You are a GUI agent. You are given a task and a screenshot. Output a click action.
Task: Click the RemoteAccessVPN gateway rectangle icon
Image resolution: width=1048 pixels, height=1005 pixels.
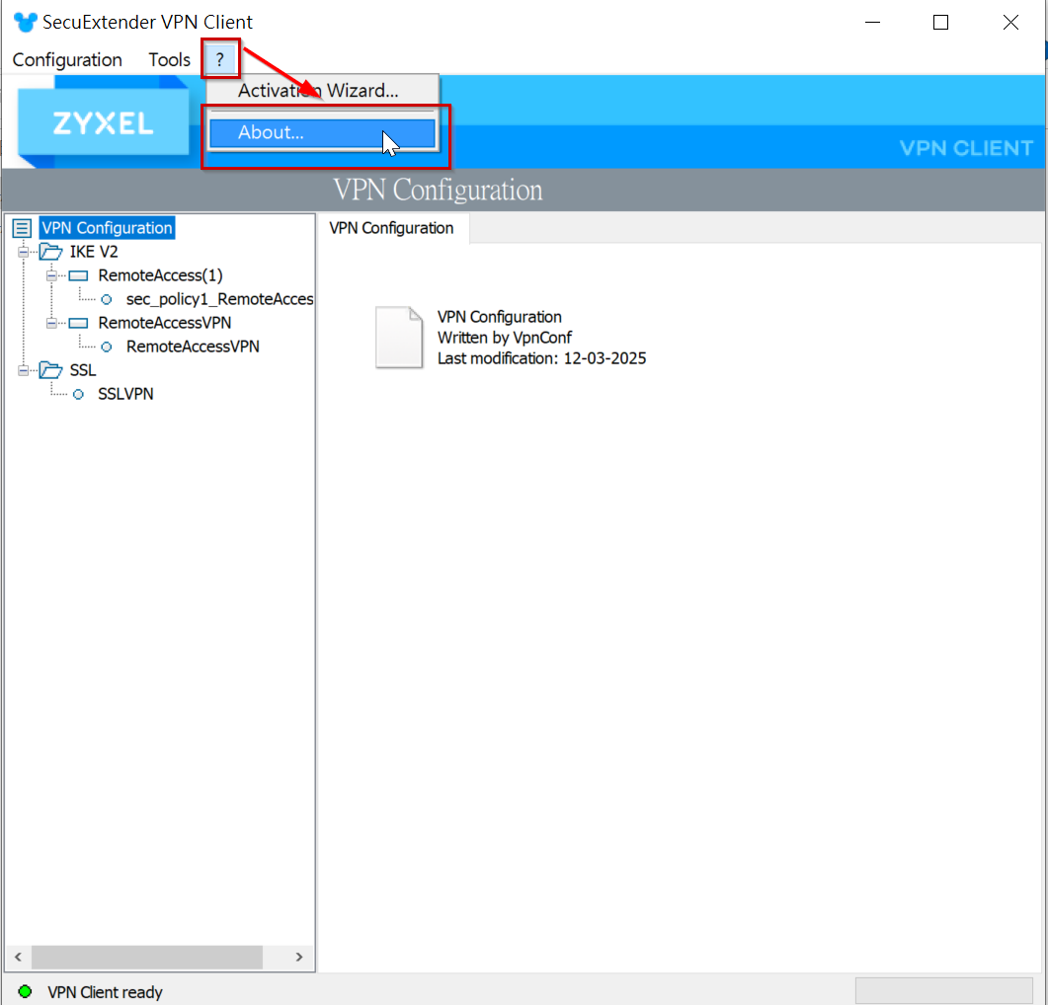(78, 324)
